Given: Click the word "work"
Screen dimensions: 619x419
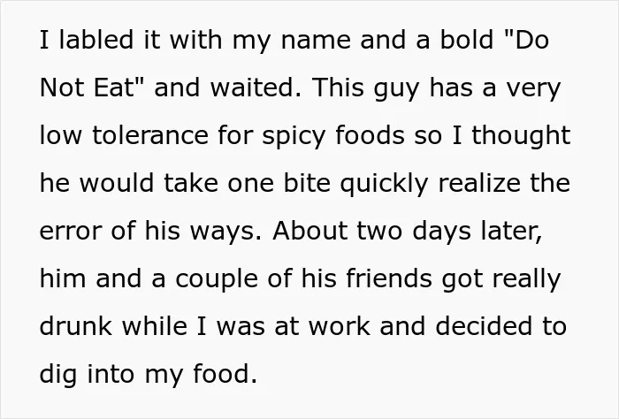Looking at the screenshot, I should coord(340,326).
